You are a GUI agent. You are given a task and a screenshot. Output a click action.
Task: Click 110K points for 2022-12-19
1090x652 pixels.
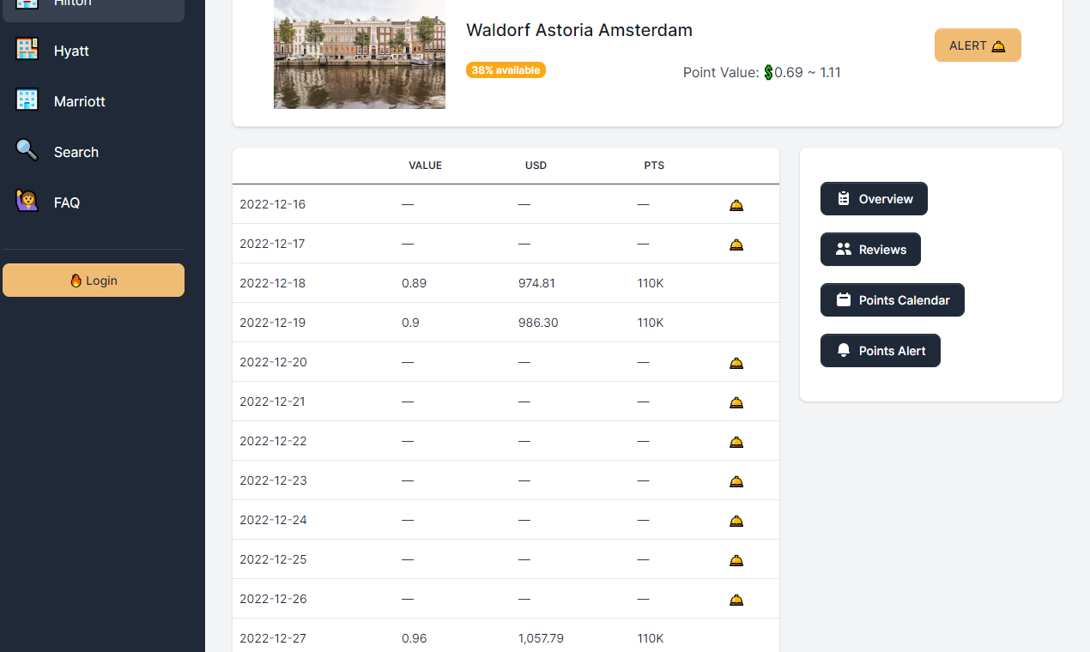tap(651, 323)
